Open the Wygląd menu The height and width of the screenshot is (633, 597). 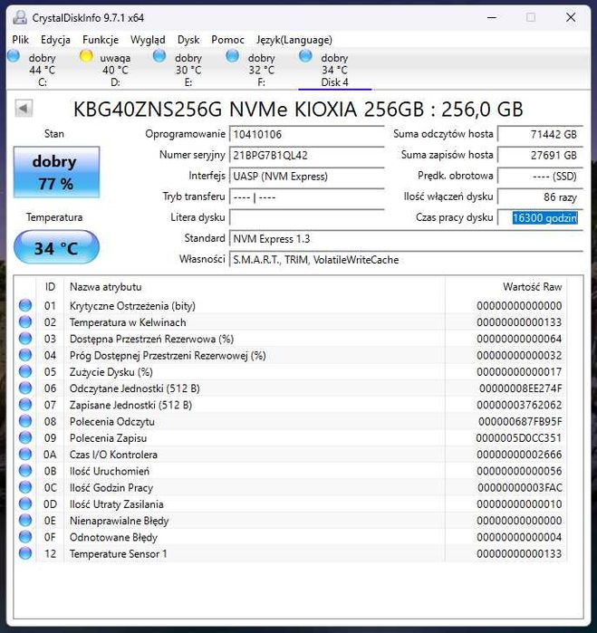[148, 40]
